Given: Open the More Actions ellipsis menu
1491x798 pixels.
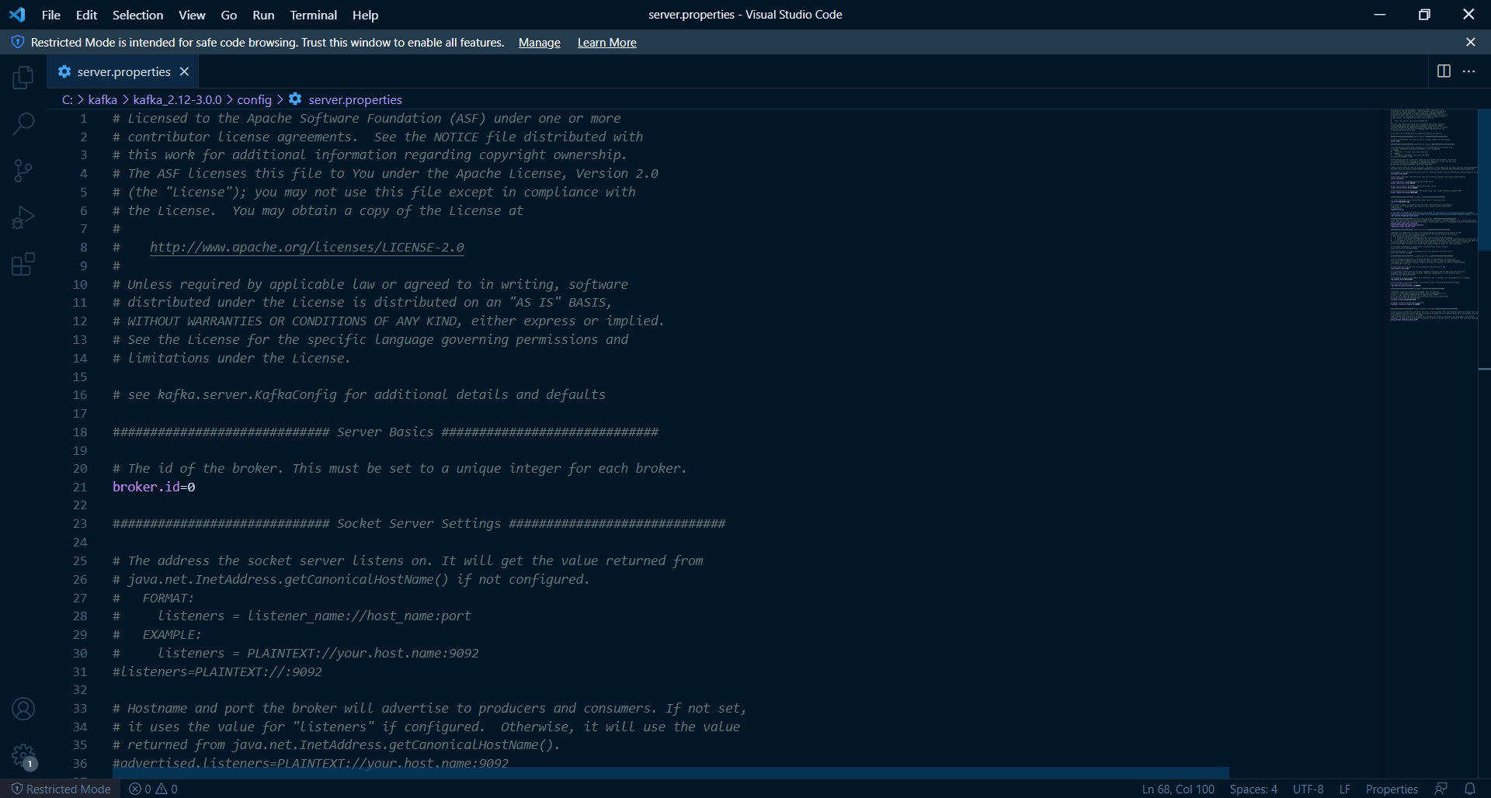Looking at the screenshot, I should [x=1468, y=71].
